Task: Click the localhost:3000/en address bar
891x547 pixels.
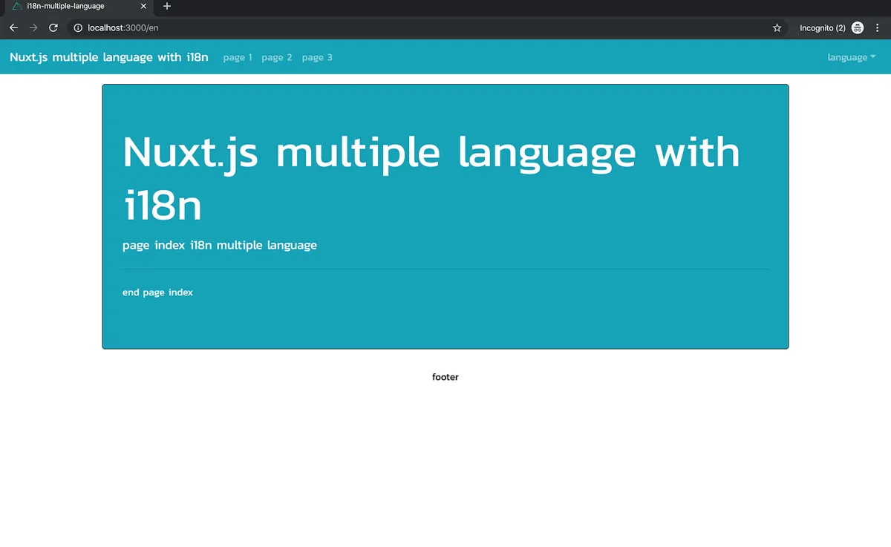Action: (x=427, y=28)
